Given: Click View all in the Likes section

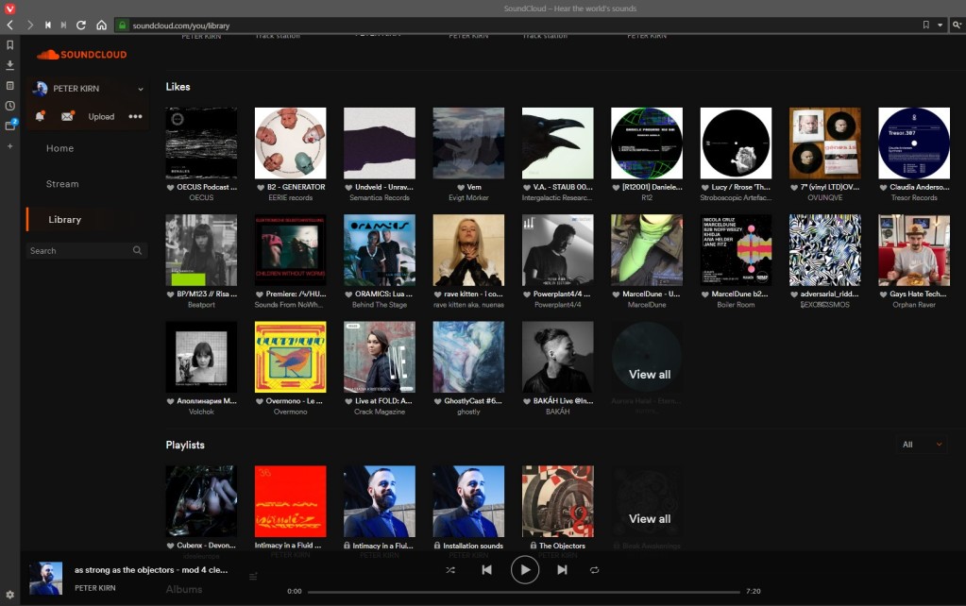Looking at the screenshot, I should tap(650, 375).
